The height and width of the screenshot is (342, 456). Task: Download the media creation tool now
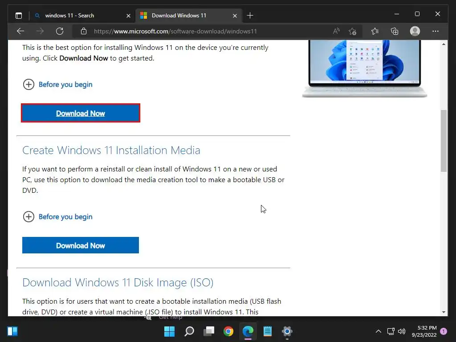click(x=81, y=245)
